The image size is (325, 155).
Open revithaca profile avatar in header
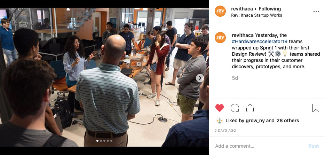point(220,11)
